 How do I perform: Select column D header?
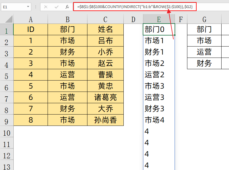pyautogui.click(x=133, y=19)
